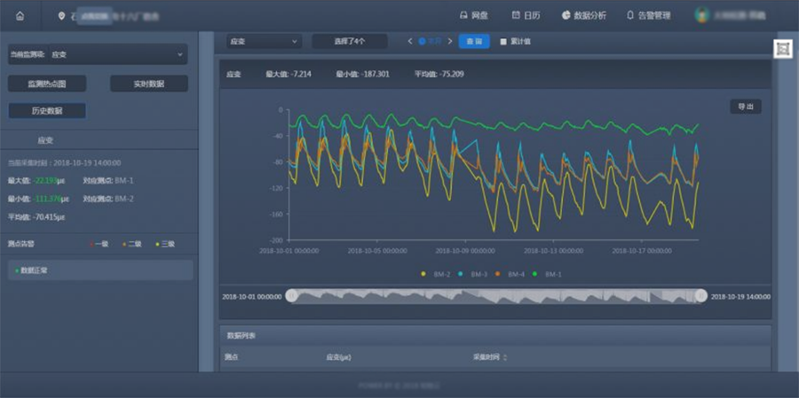Toggle the 累计值 checkbox

pos(502,41)
